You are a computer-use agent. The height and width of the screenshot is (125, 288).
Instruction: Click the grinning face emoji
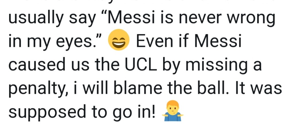(x=119, y=40)
